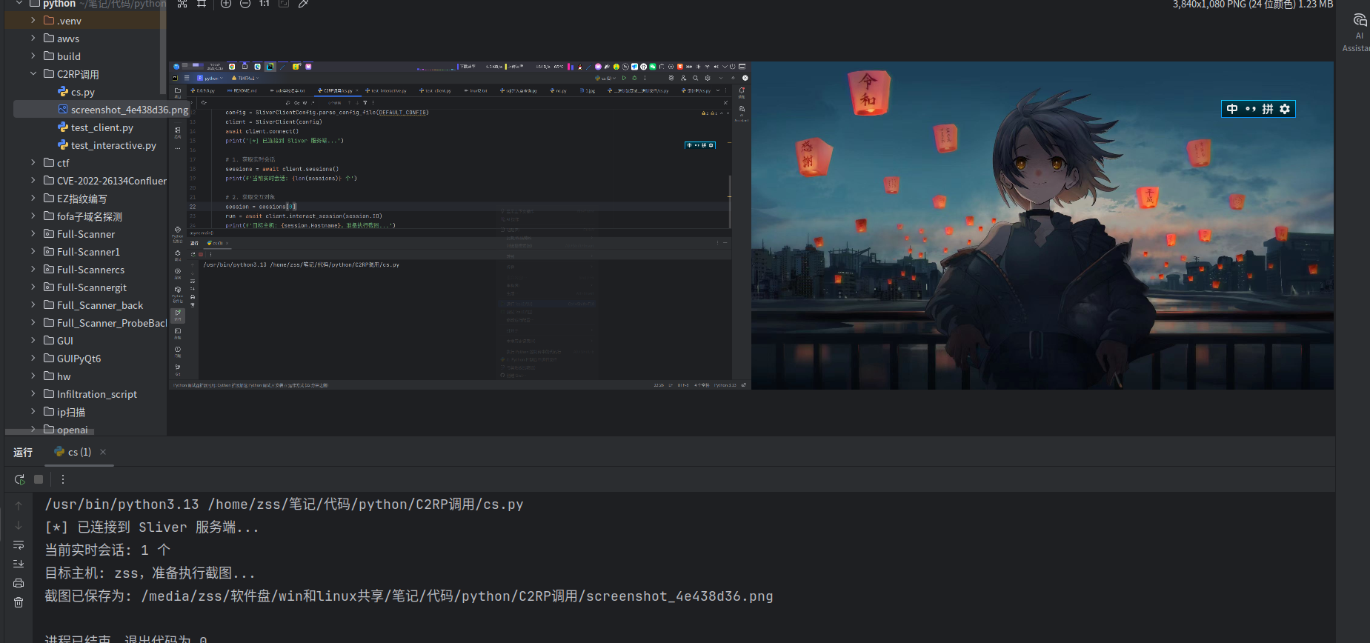1370x643 pixels.
Task: Collapse the C2RP调用 folder
Action: (33, 74)
